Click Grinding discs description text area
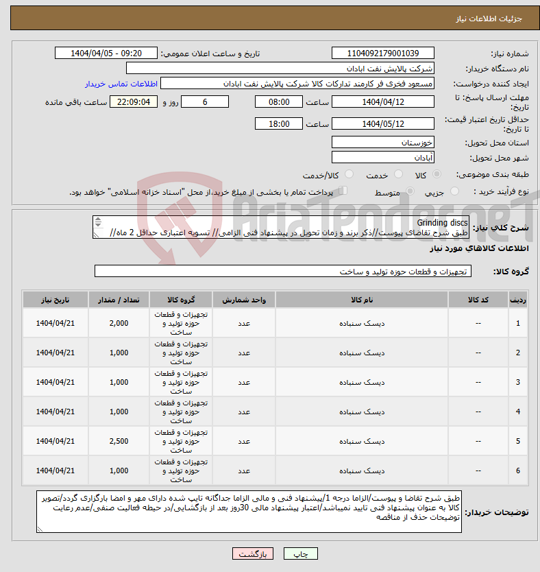This screenshot has width=540, height=572. (281, 227)
